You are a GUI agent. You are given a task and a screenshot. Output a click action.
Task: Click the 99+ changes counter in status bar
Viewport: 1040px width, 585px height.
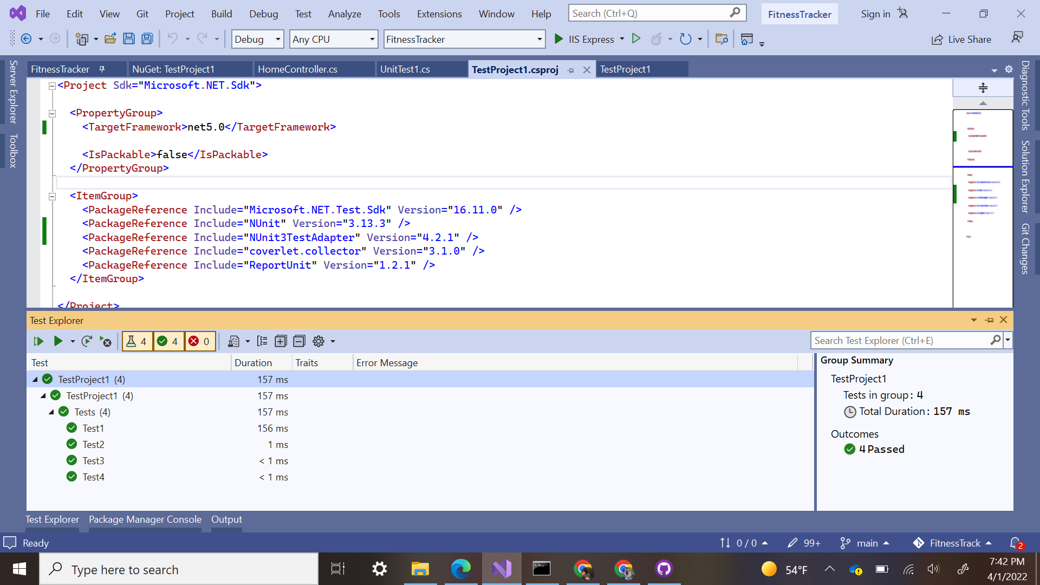(804, 543)
